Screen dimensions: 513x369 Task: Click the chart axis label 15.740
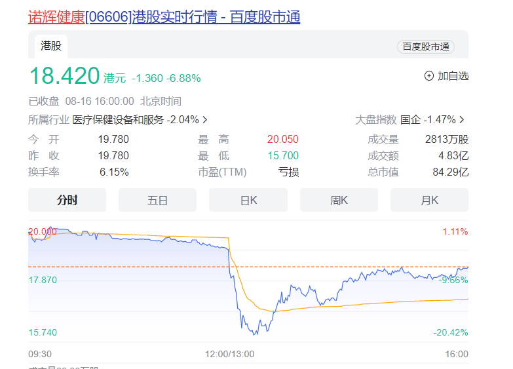click(x=43, y=333)
